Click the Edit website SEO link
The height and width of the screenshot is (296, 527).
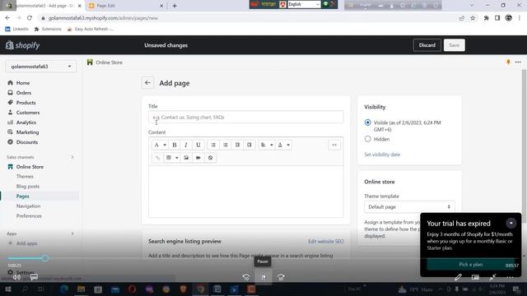click(326, 241)
